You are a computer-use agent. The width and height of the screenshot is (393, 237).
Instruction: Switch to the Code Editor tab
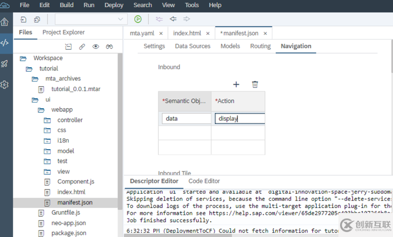click(204, 181)
